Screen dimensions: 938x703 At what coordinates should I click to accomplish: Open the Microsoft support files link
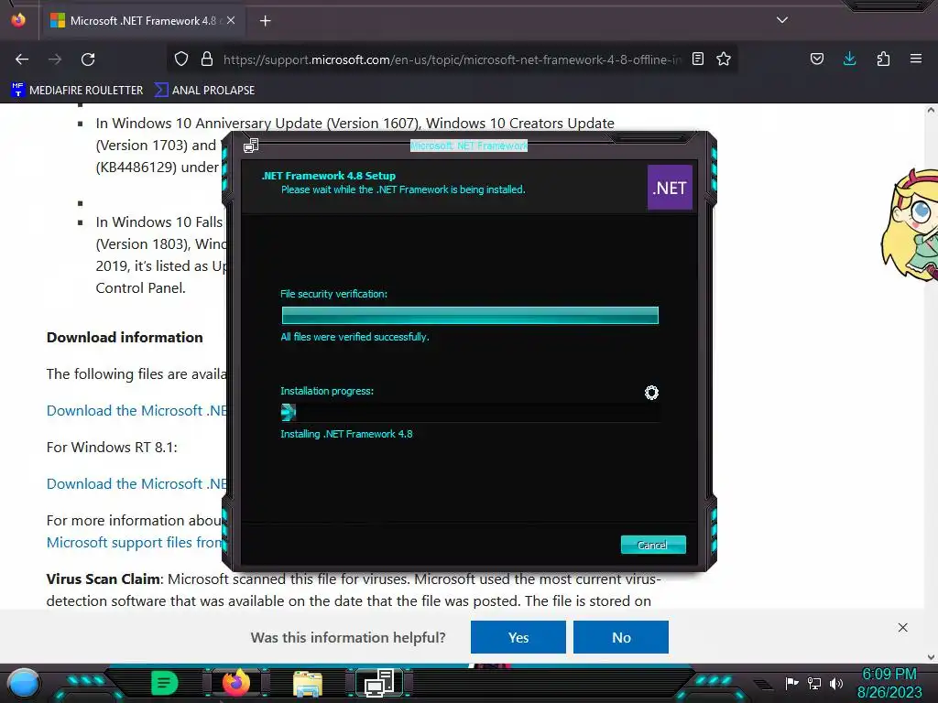(x=134, y=542)
